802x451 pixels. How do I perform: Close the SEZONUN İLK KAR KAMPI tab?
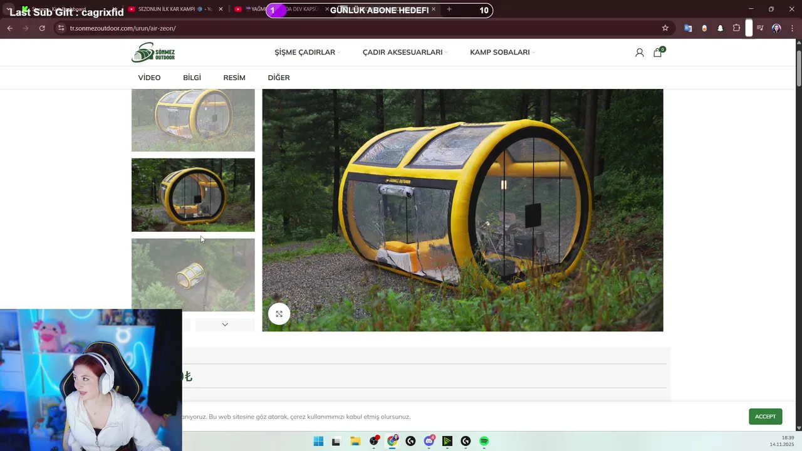pyautogui.click(x=221, y=9)
